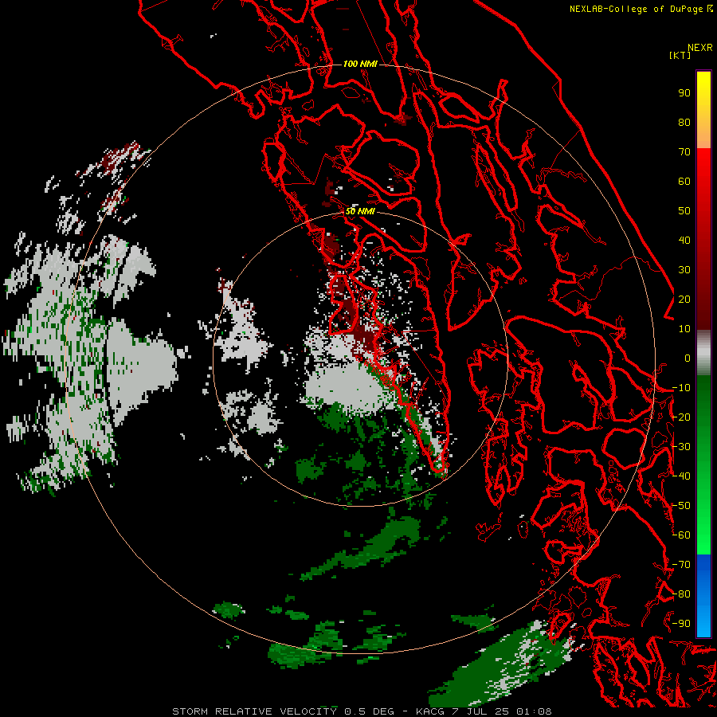This screenshot has height=717, width=717.
Task: Pick the bright red color bar segment
Action: click(x=703, y=237)
